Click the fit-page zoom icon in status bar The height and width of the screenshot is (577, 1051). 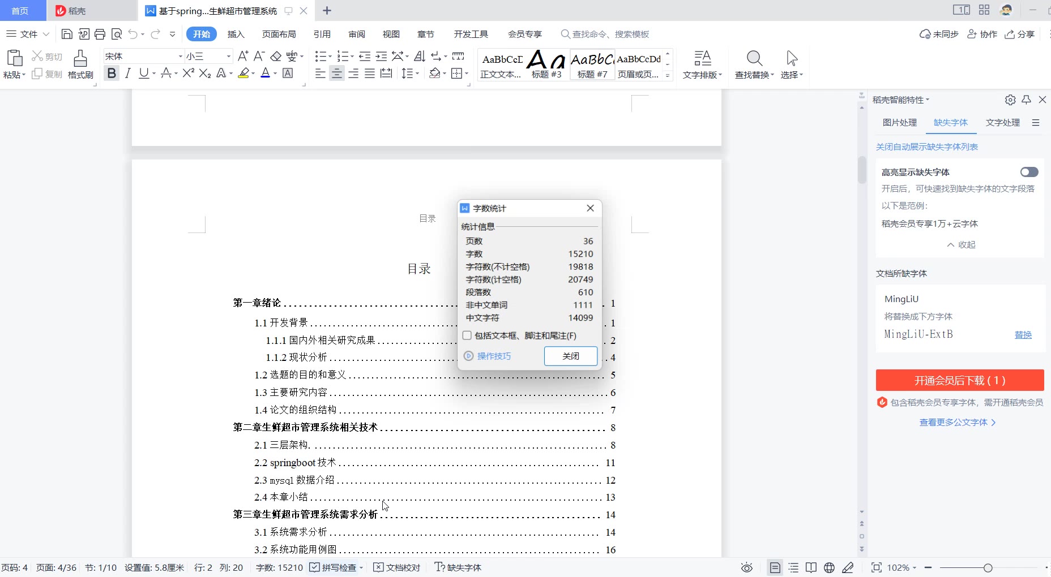[x=876, y=567]
